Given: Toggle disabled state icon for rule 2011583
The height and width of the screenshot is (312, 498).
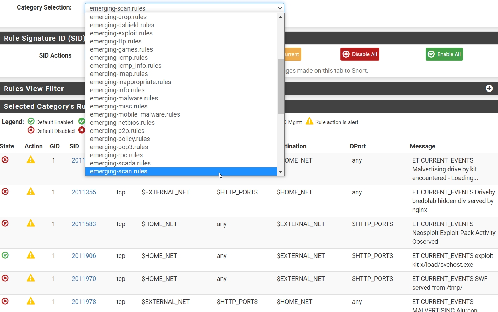Looking at the screenshot, I should pos(5,223).
